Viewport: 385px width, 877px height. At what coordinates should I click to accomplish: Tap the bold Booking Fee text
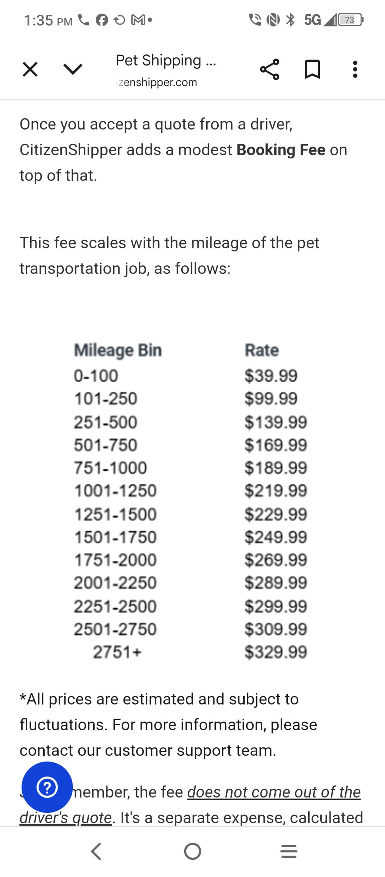(x=281, y=150)
